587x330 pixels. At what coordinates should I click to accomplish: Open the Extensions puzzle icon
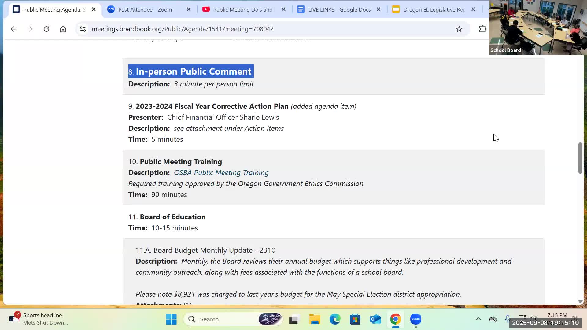[x=482, y=29]
